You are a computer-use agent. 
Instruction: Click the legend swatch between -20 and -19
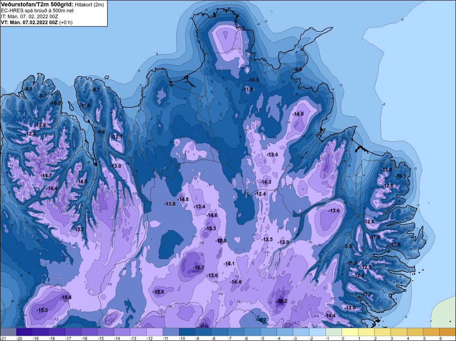point(25,332)
